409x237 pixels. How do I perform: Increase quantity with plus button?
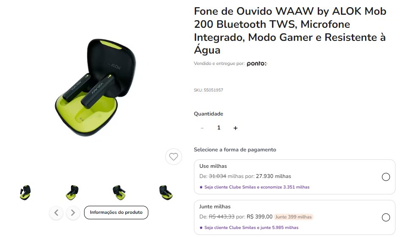coord(235,128)
